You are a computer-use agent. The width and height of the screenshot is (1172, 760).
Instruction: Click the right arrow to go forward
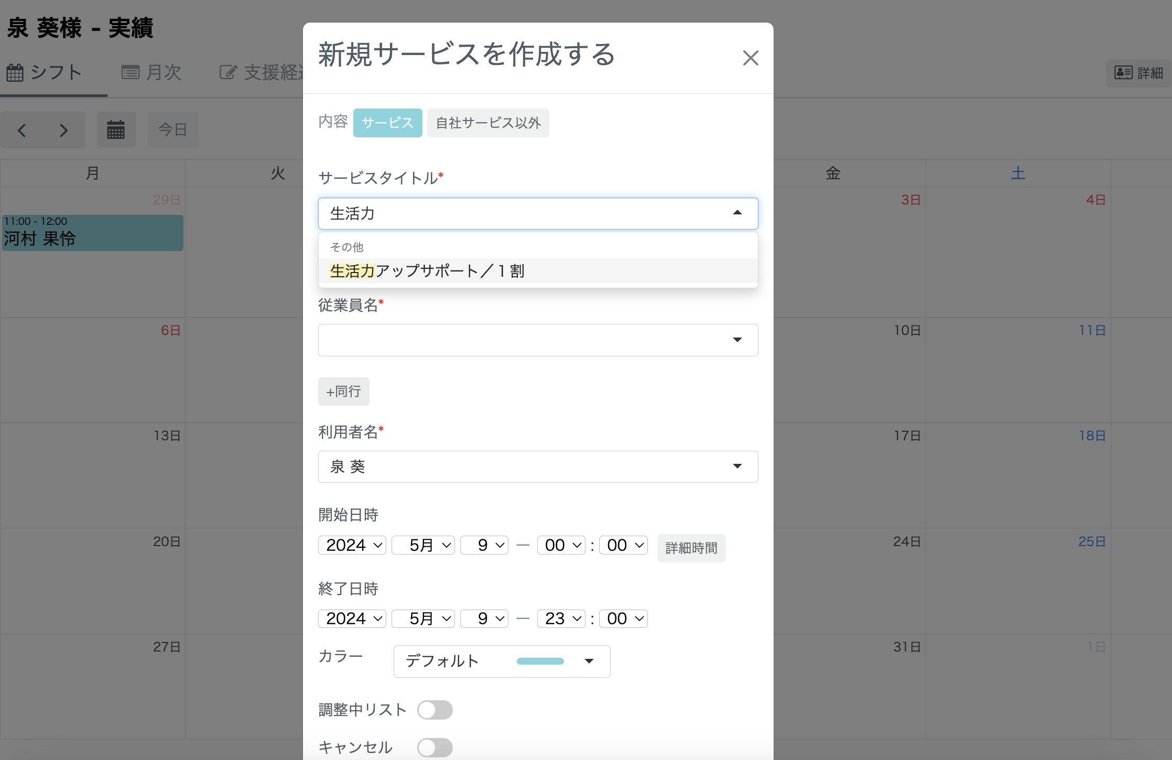pyautogui.click(x=63, y=129)
